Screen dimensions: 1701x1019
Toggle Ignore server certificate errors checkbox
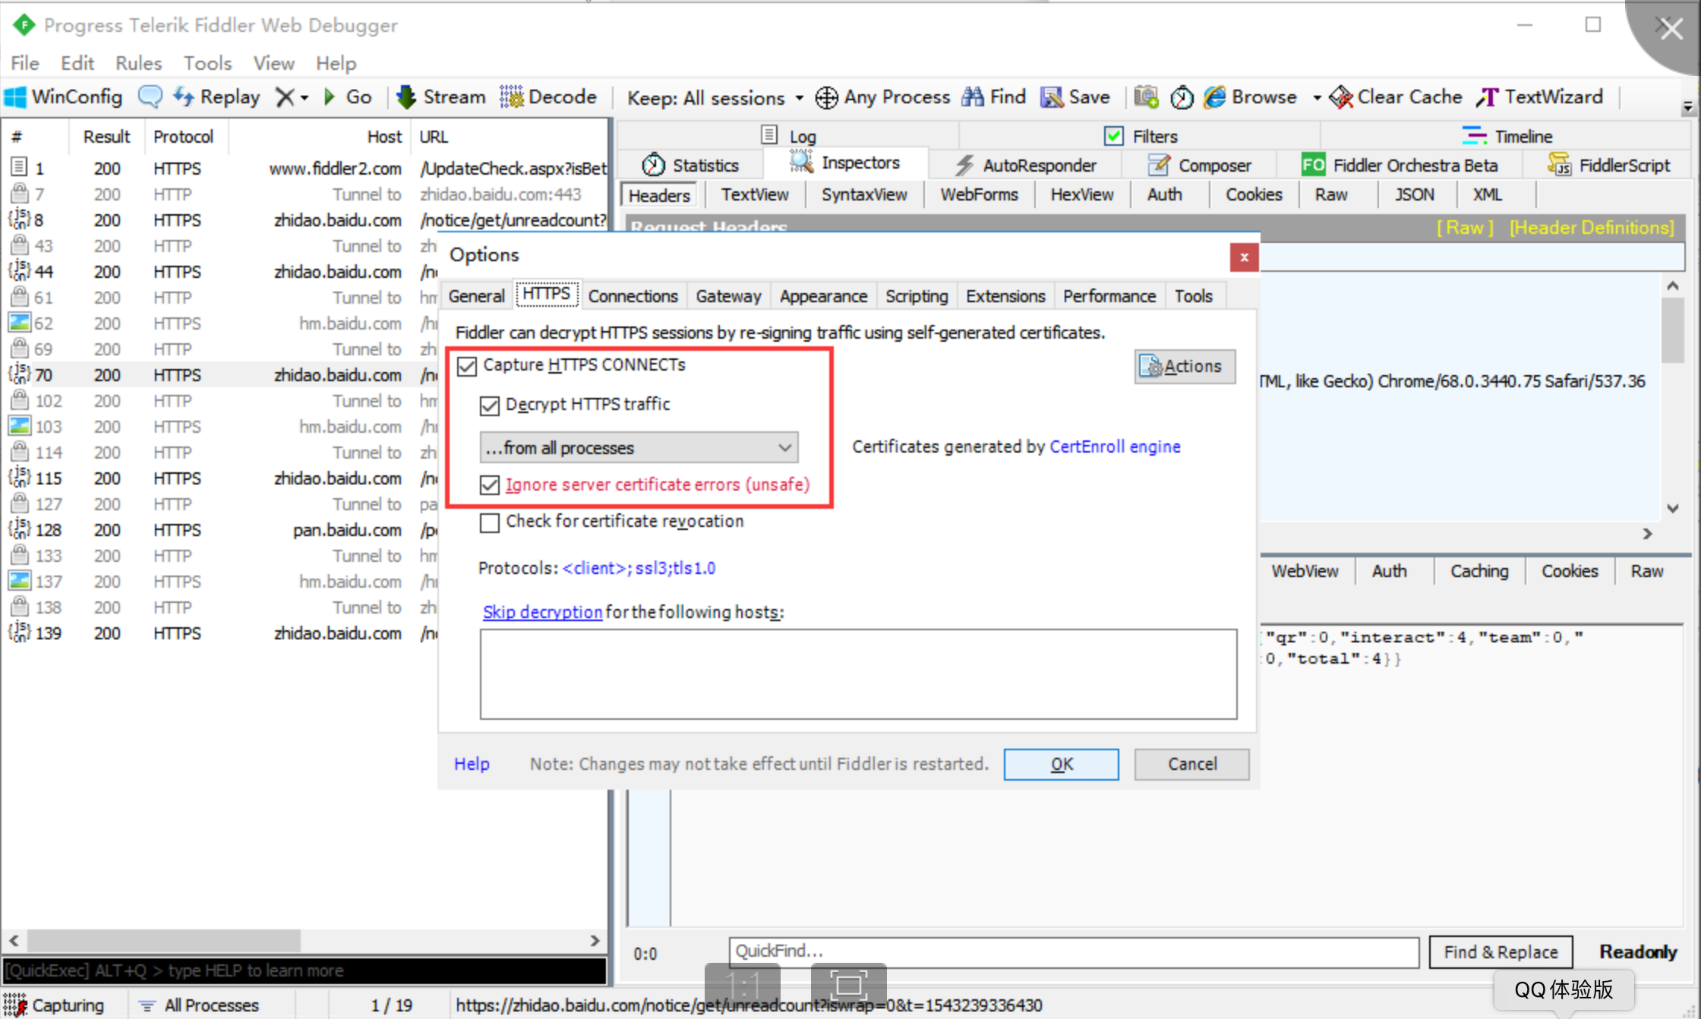click(490, 485)
